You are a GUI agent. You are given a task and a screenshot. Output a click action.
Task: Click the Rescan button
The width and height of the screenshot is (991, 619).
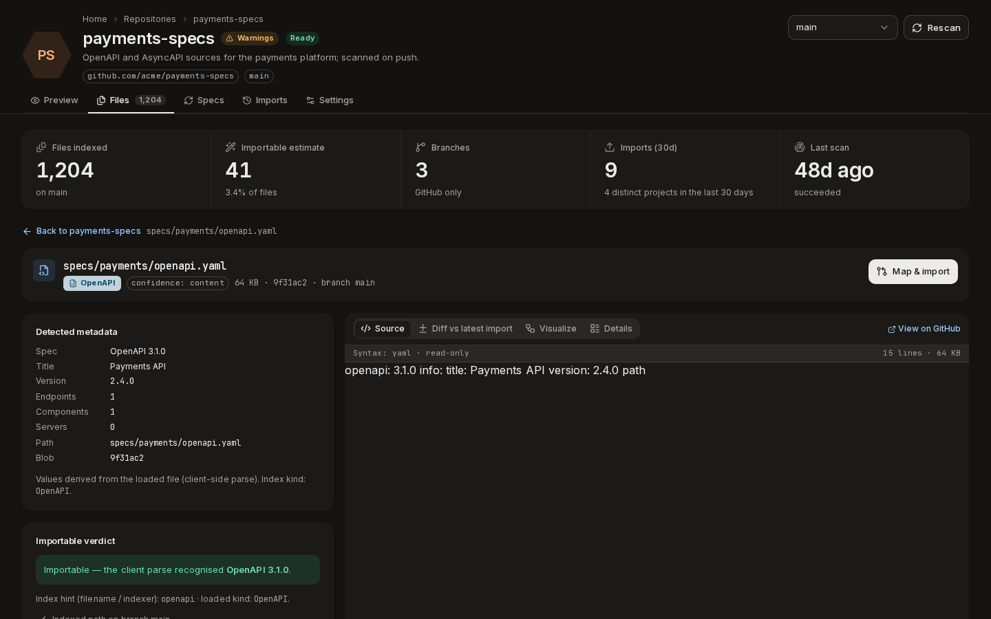point(936,28)
